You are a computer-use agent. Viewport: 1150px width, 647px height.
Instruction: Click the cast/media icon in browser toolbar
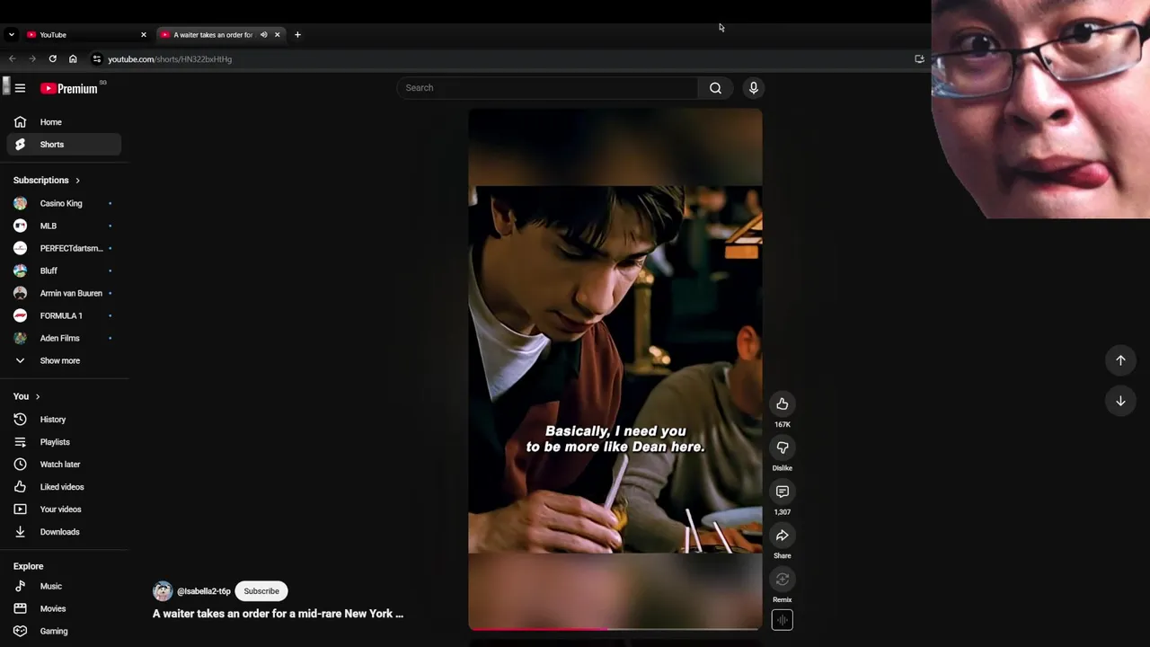(919, 59)
